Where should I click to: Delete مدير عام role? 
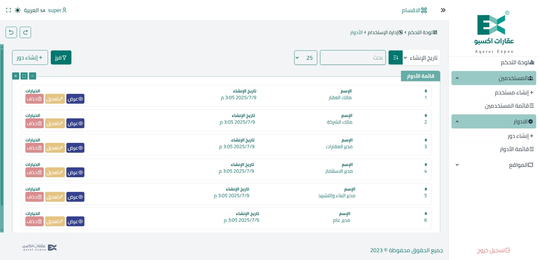[x=34, y=221]
